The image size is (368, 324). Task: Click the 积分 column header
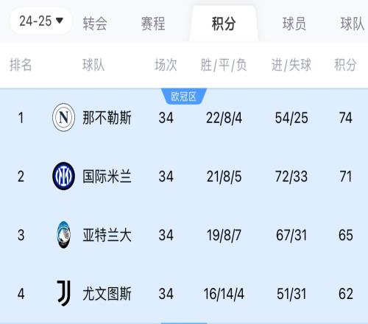tap(345, 65)
